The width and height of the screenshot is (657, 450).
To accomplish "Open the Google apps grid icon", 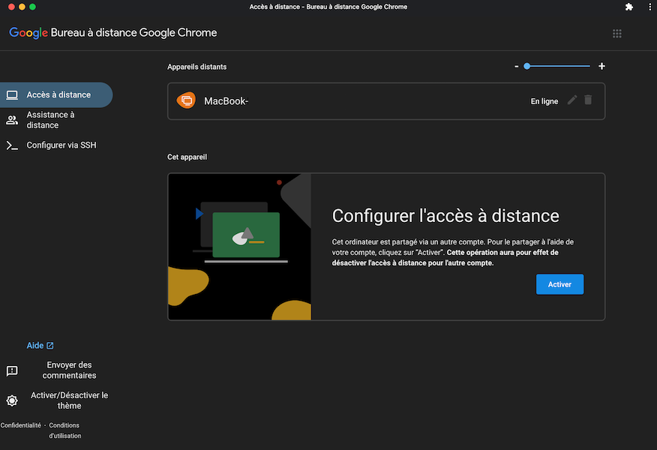I will point(616,34).
